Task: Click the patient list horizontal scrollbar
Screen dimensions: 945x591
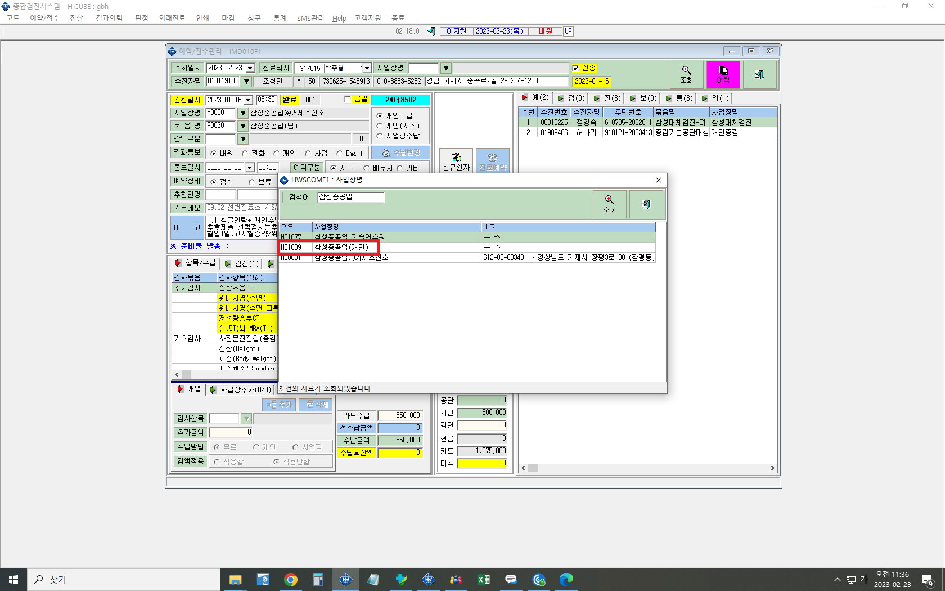Action: point(648,468)
